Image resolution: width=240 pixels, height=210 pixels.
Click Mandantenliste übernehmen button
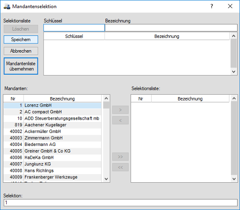click(x=21, y=66)
